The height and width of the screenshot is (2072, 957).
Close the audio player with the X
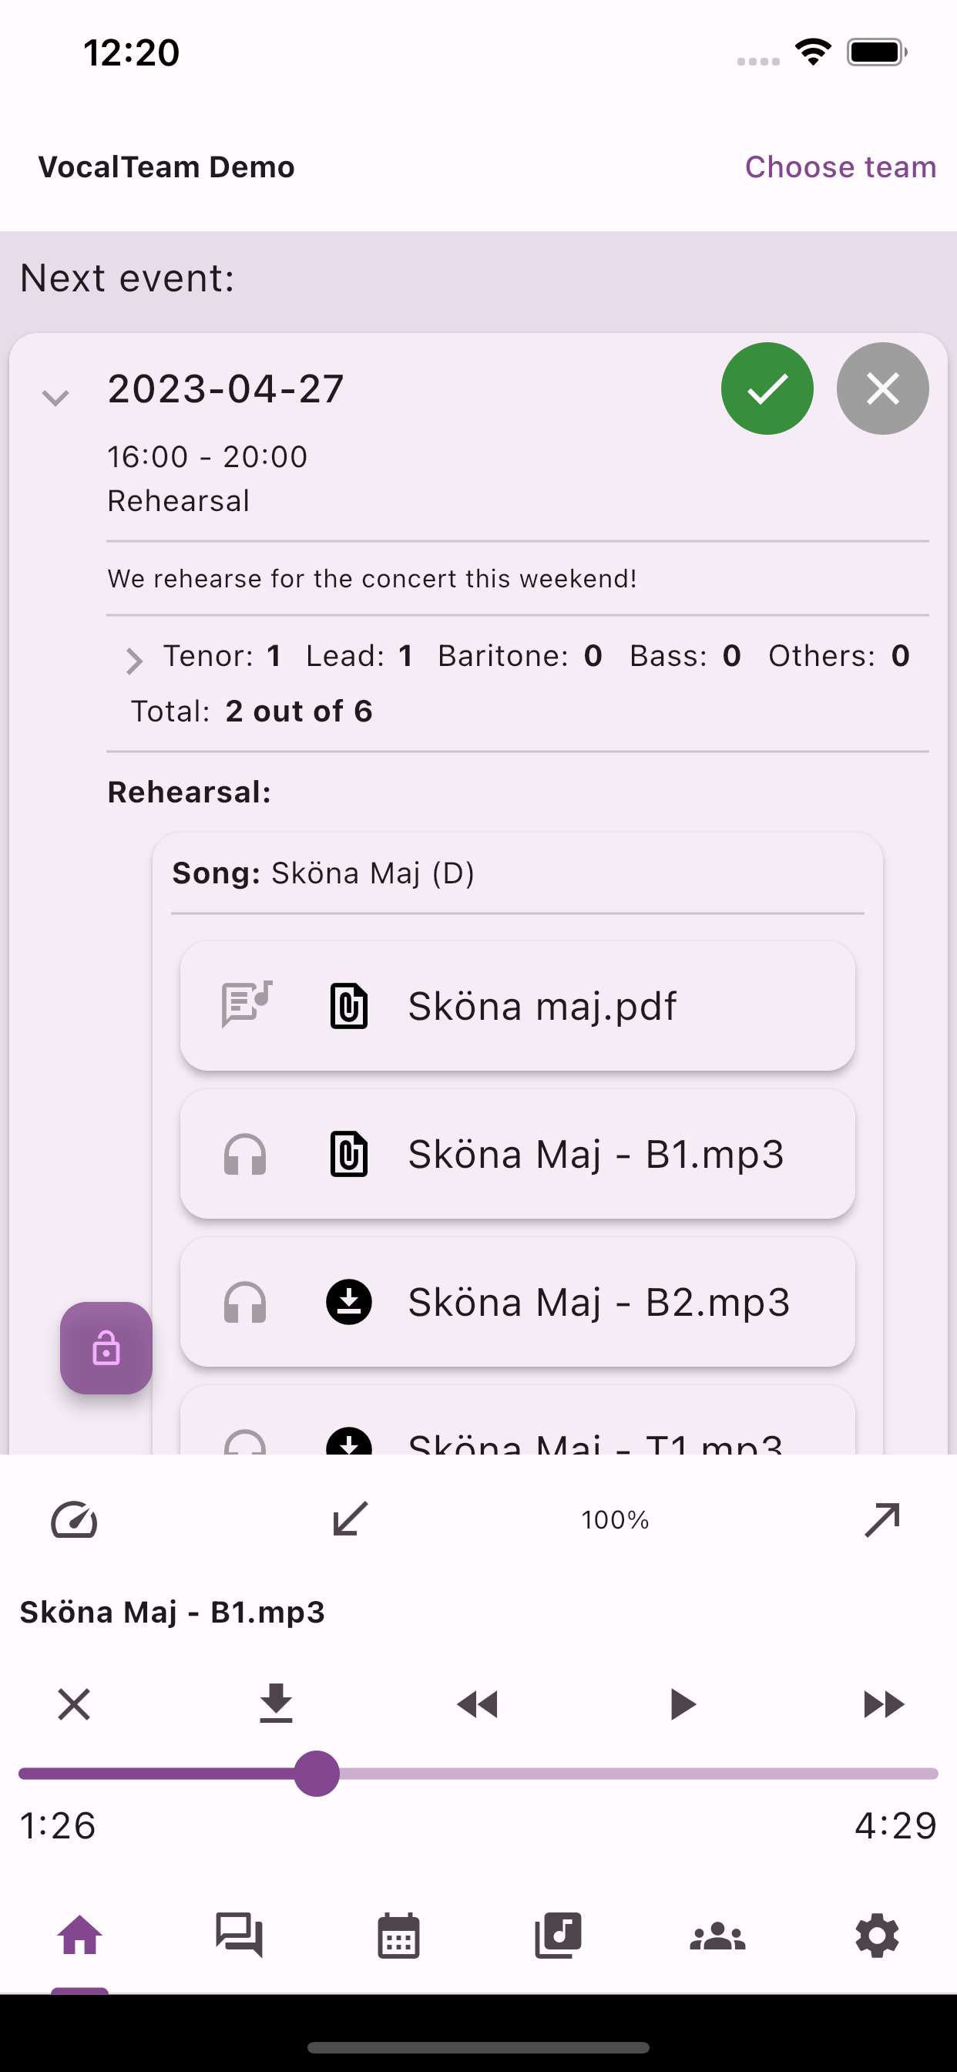click(74, 1704)
